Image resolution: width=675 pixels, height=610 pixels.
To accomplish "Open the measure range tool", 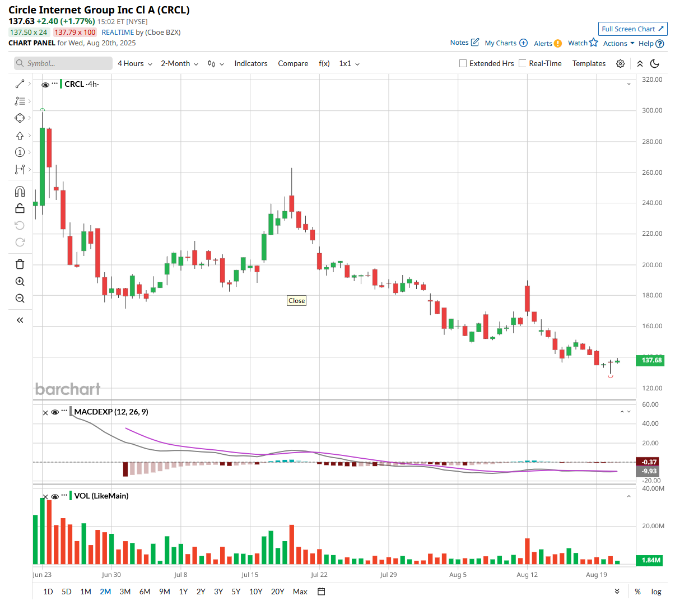I will (20, 169).
